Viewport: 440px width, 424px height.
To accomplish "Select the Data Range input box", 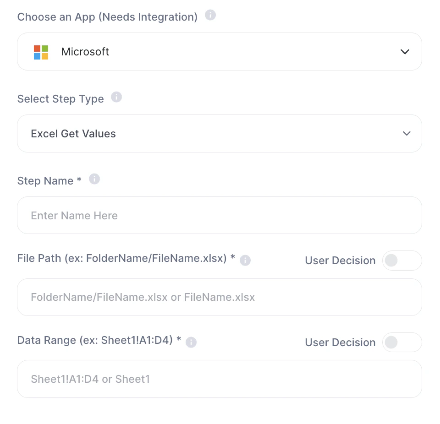I will [x=219, y=379].
